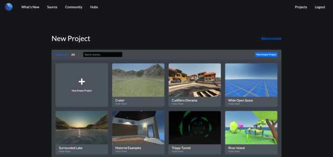Open the Surrounded Lake scene thumbnail
333x157 pixels.
(x=82, y=127)
